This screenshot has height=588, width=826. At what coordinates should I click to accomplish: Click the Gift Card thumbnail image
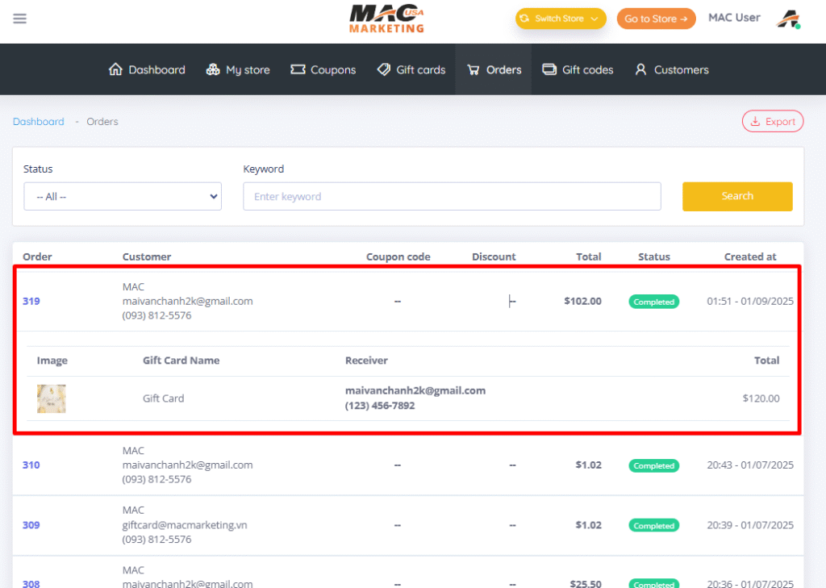pos(52,398)
